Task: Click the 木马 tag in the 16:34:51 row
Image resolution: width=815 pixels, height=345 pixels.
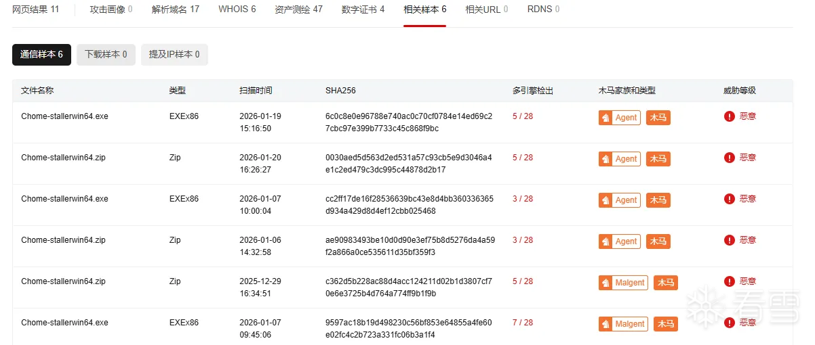Action: (x=666, y=283)
